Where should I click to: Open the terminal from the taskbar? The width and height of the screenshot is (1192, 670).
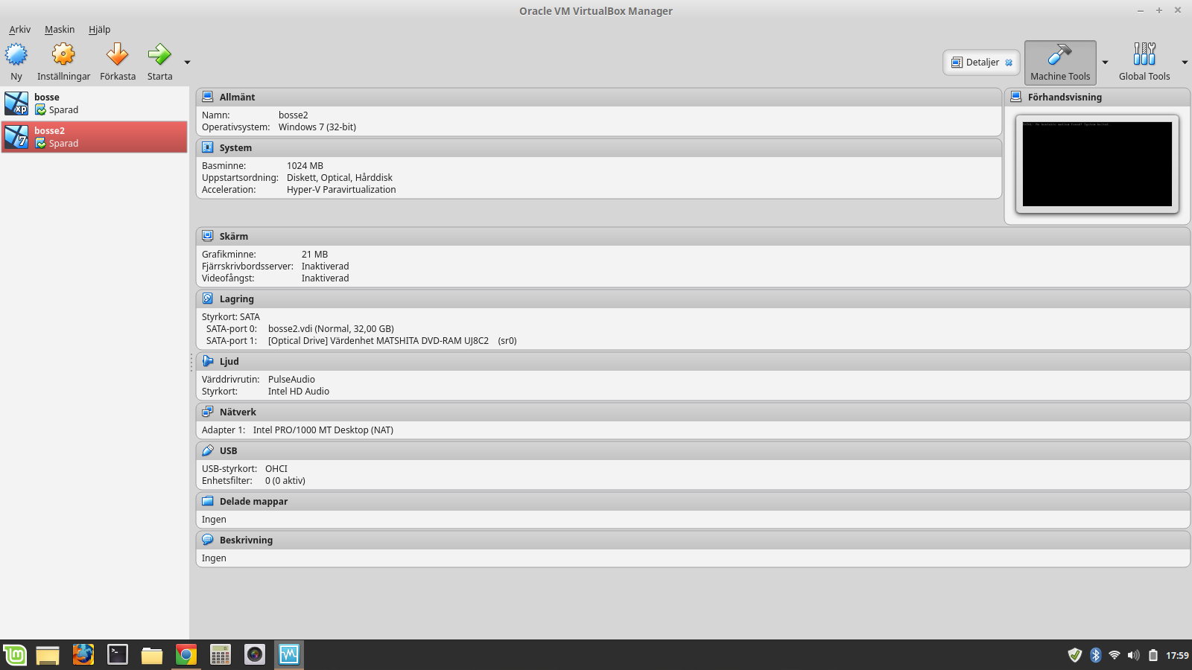[118, 654]
